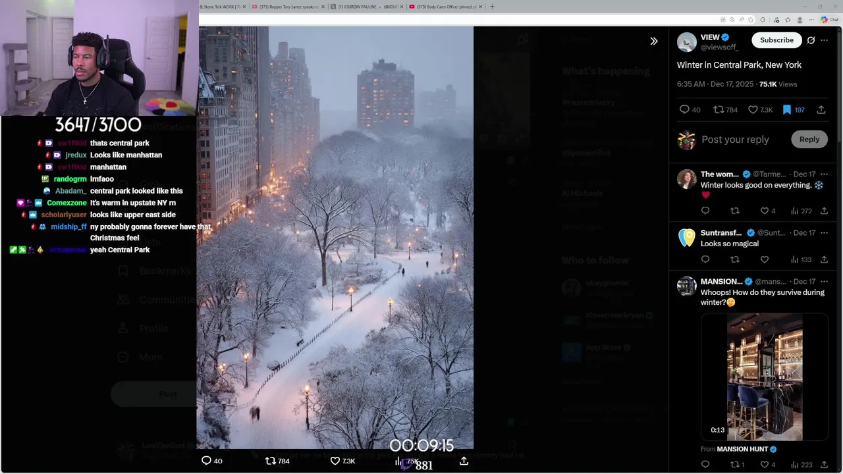Open the More menu on VIEW's post
Viewport: 843px width, 474px height.
[824, 40]
